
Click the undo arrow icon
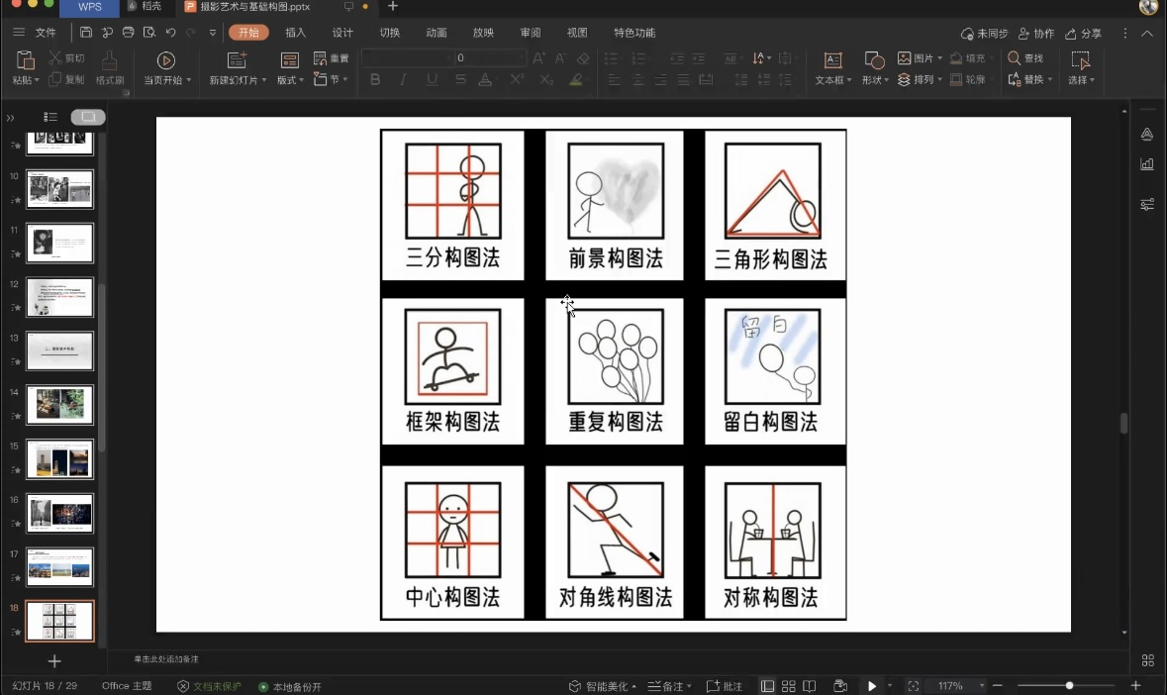pyautogui.click(x=170, y=33)
